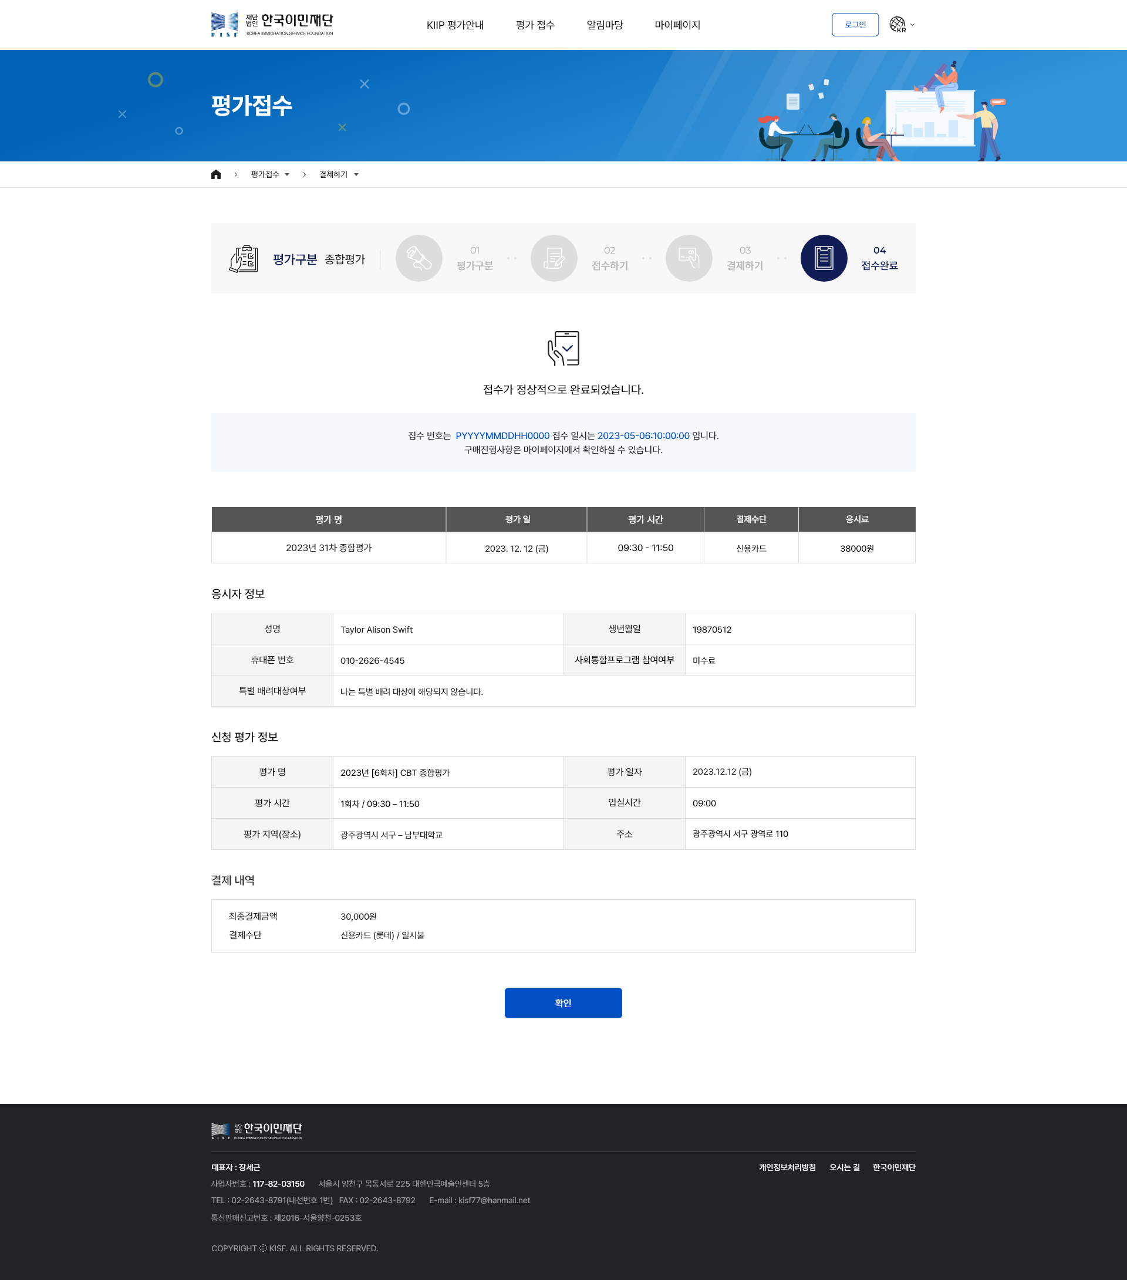This screenshot has width=1127, height=1280.
Task: Open the 알림마당 menu
Action: tap(605, 25)
